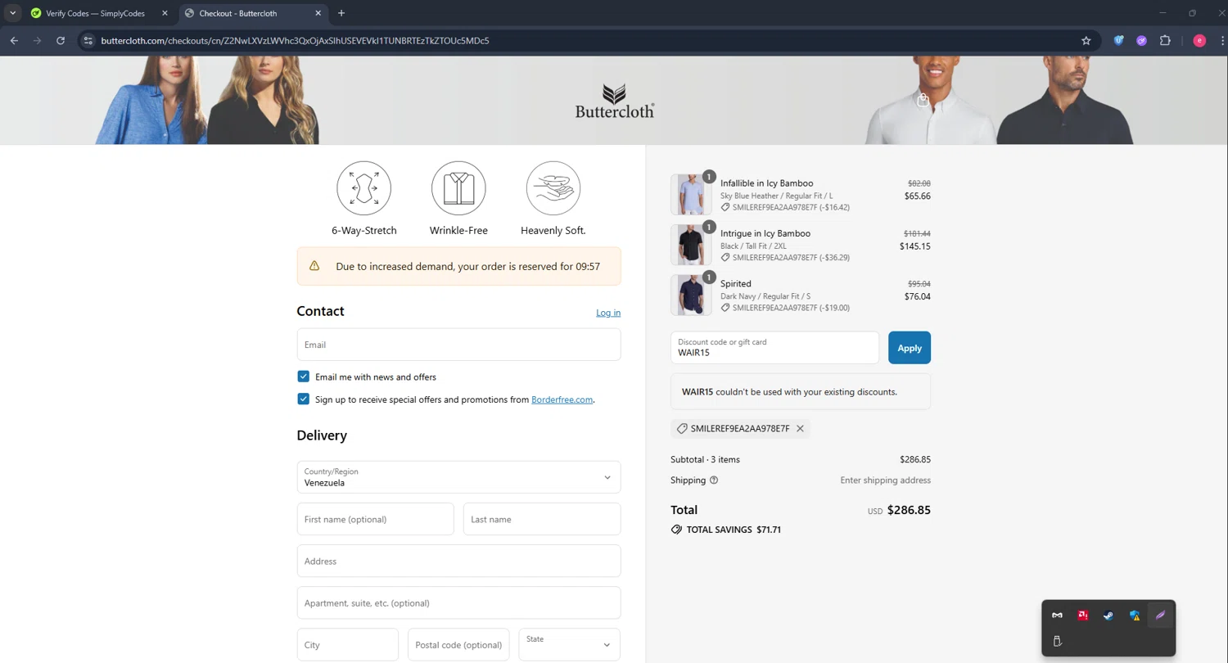Click the 'TOTAL SAVINGS $71.71' text
The height and width of the screenshot is (663, 1228).
coord(734,530)
